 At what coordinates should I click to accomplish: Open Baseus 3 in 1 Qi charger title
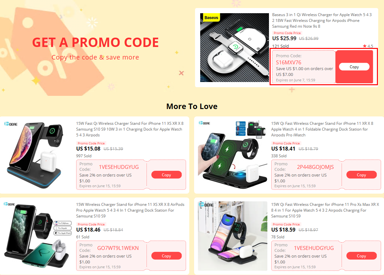tap(322, 20)
